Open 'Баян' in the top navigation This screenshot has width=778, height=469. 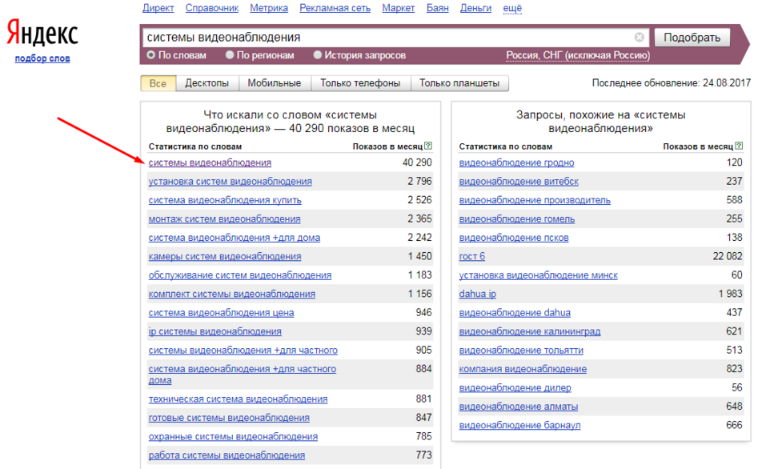[x=438, y=8]
